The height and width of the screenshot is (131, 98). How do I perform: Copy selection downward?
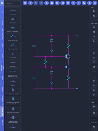(94, 114)
